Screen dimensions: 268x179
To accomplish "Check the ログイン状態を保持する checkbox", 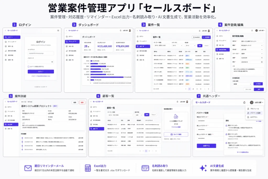I will tap(28, 67).
